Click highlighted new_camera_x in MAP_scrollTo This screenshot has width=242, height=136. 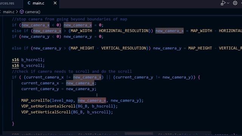pos(92,100)
